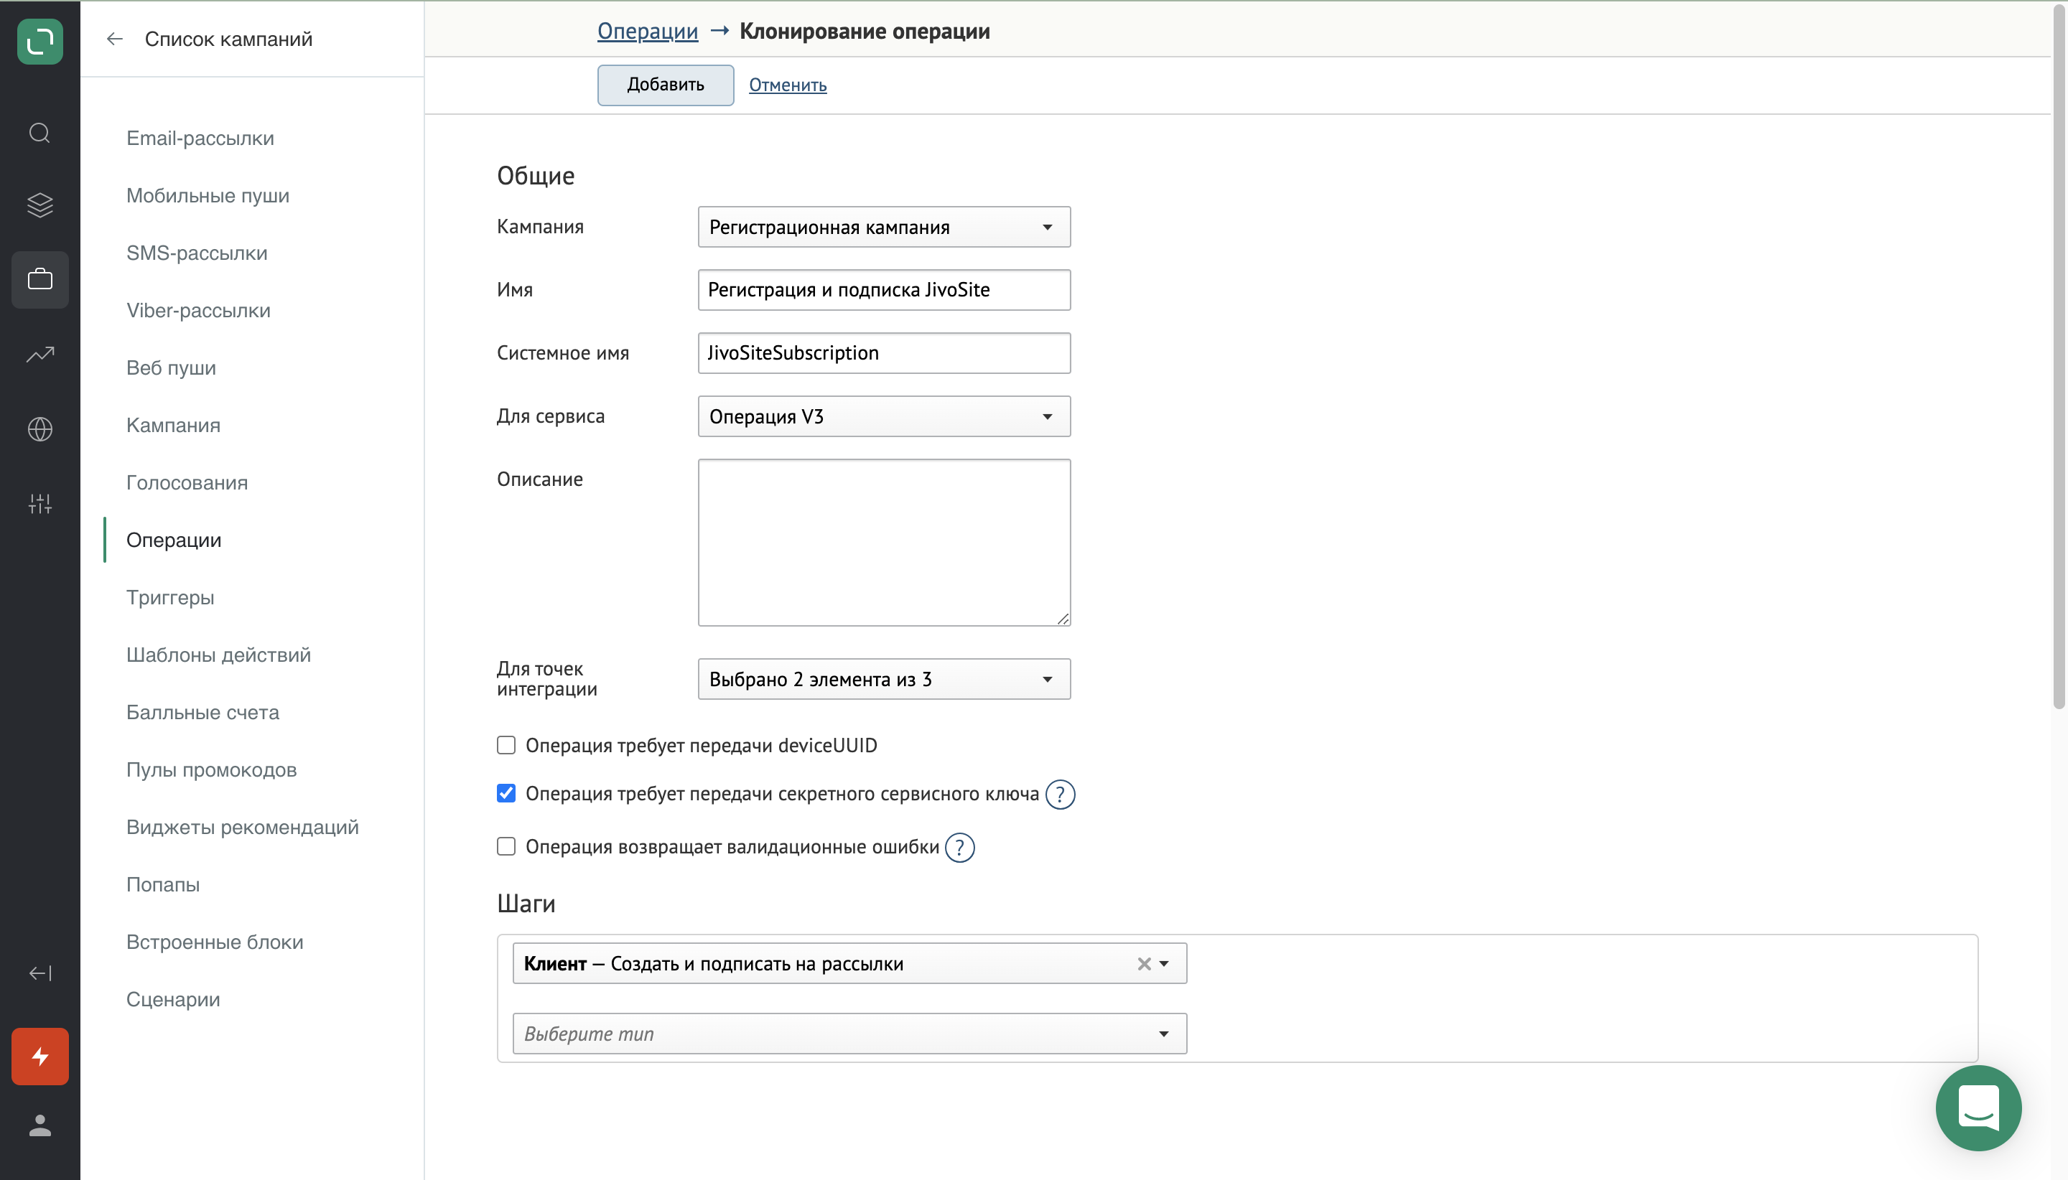
Task: Expand the integration points multi-select
Action: click(x=884, y=679)
